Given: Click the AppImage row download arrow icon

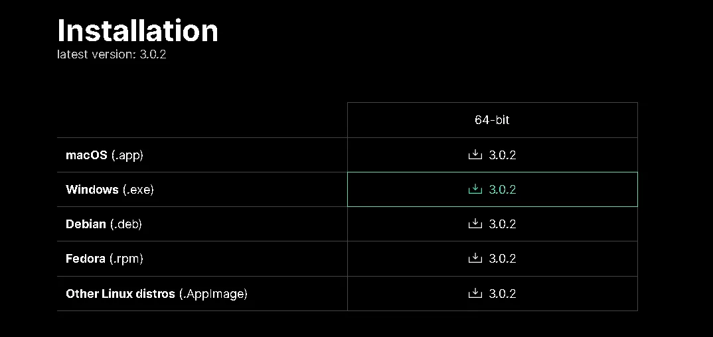Looking at the screenshot, I should [475, 293].
